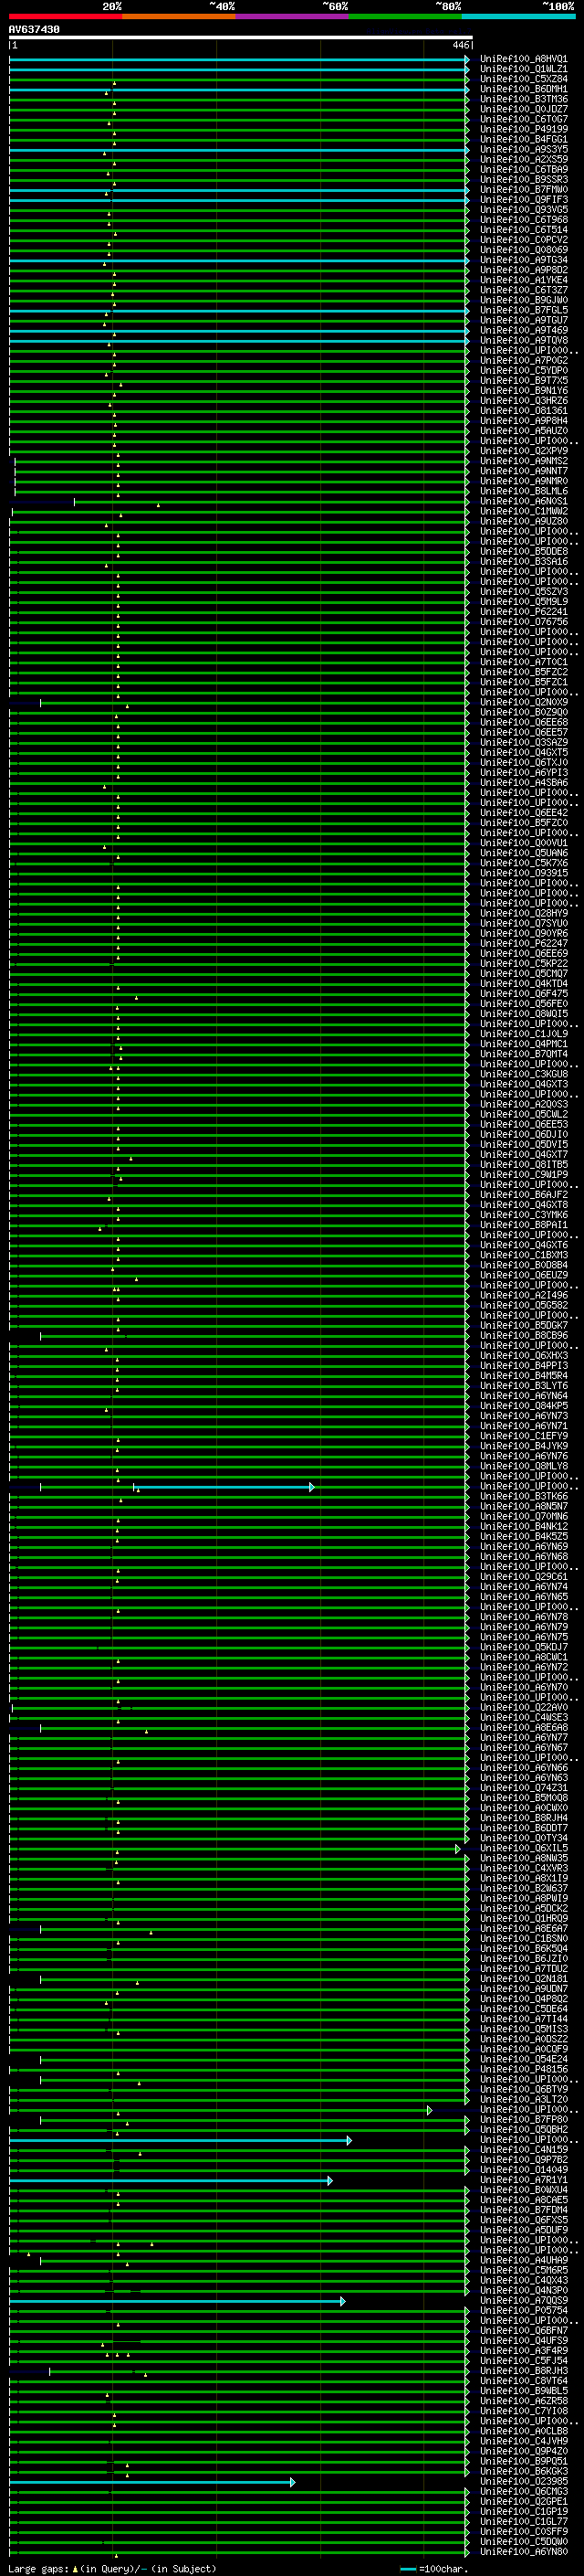
Task: Select hit label UniRef100_A8E6A8
Action: [x=523, y=1727]
